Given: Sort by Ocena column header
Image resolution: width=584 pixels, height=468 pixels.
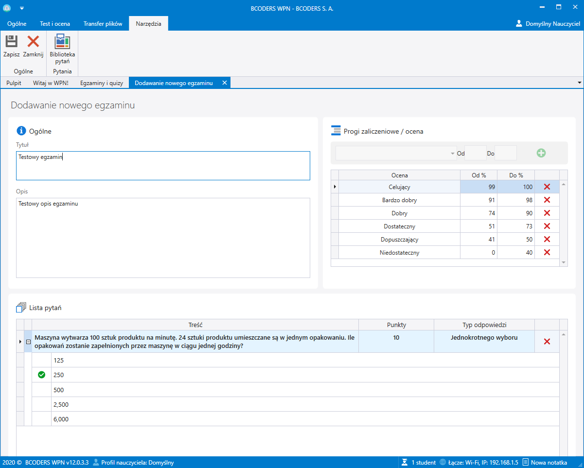Looking at the screenshot, I should (x=399, y=175).
